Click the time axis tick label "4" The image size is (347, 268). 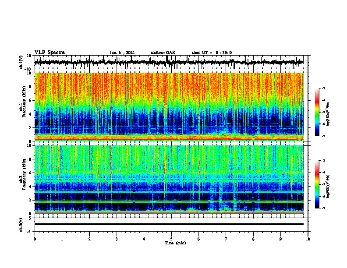point(144,239)
